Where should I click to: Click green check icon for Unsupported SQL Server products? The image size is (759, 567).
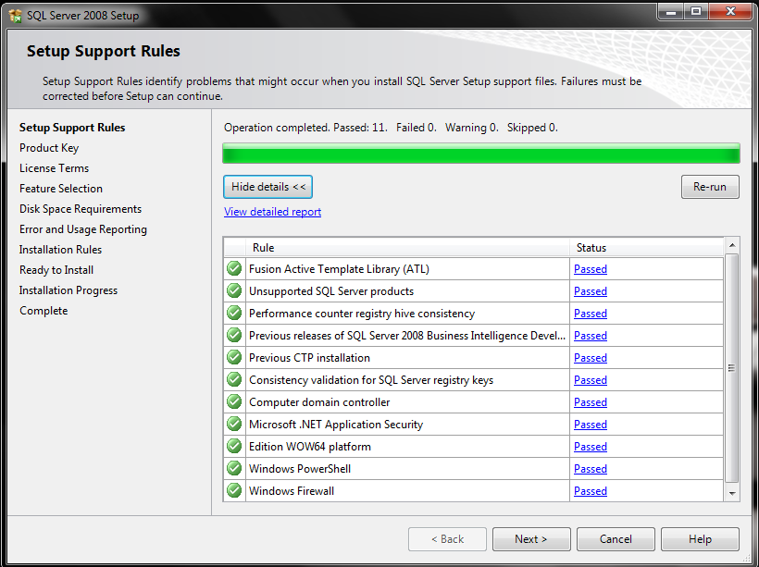234,290
